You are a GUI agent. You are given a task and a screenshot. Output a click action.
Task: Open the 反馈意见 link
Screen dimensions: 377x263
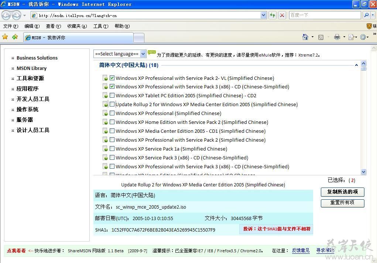[301, 250]
